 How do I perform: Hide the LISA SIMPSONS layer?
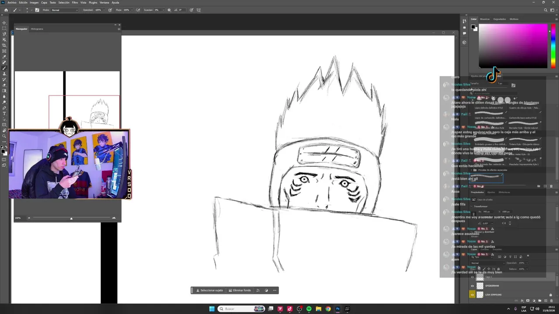(x=472, y=295)
